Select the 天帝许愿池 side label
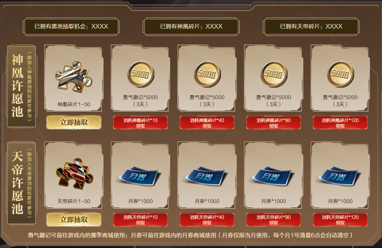Screen dimensions: 382x248 click(22, 183)
